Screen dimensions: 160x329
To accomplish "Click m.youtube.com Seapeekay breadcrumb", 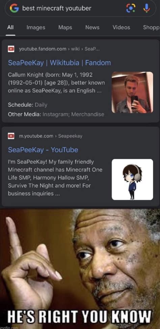I will point(51,136).
